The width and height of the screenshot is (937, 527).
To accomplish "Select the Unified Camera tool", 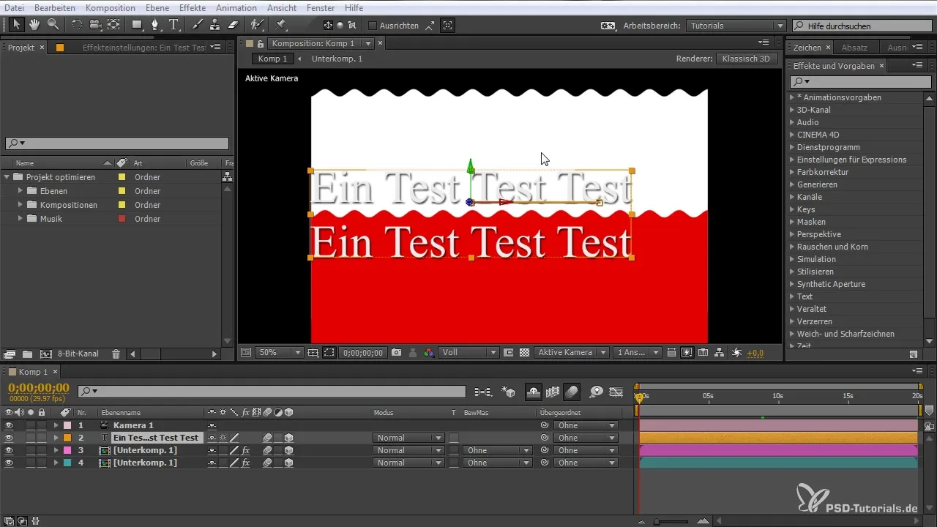I will point(95,25).
